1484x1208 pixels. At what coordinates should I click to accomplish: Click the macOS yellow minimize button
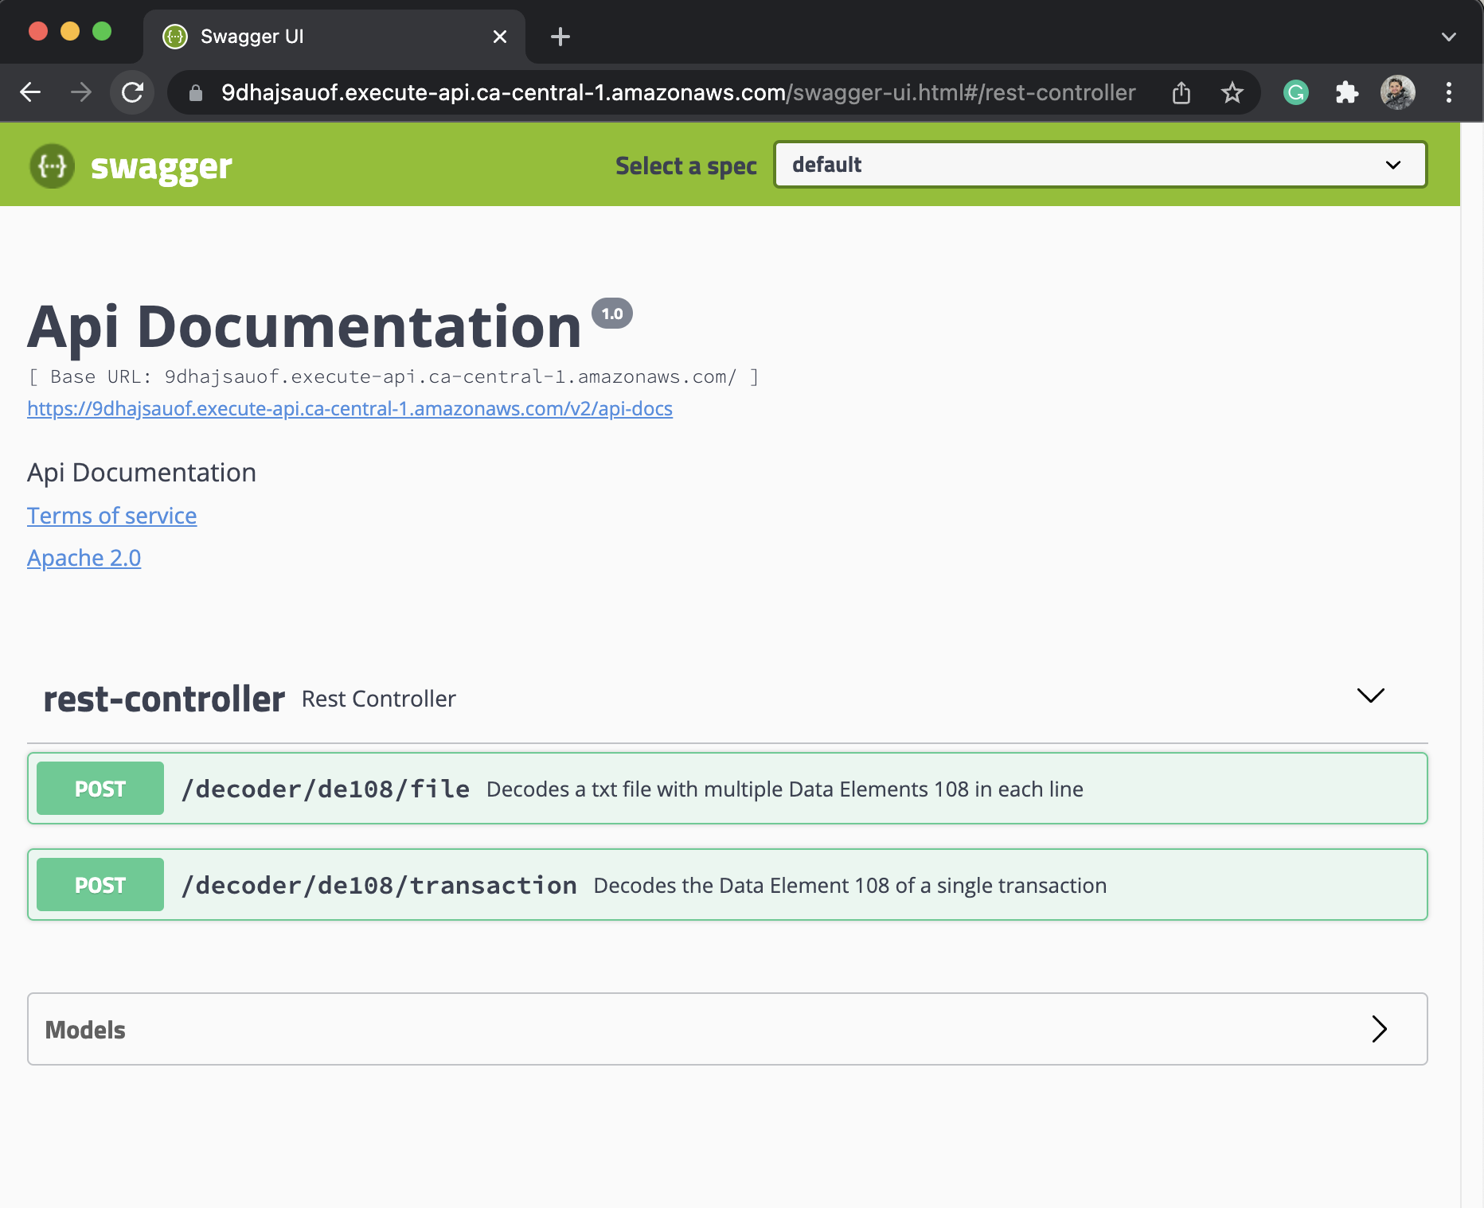coord(70,31)
